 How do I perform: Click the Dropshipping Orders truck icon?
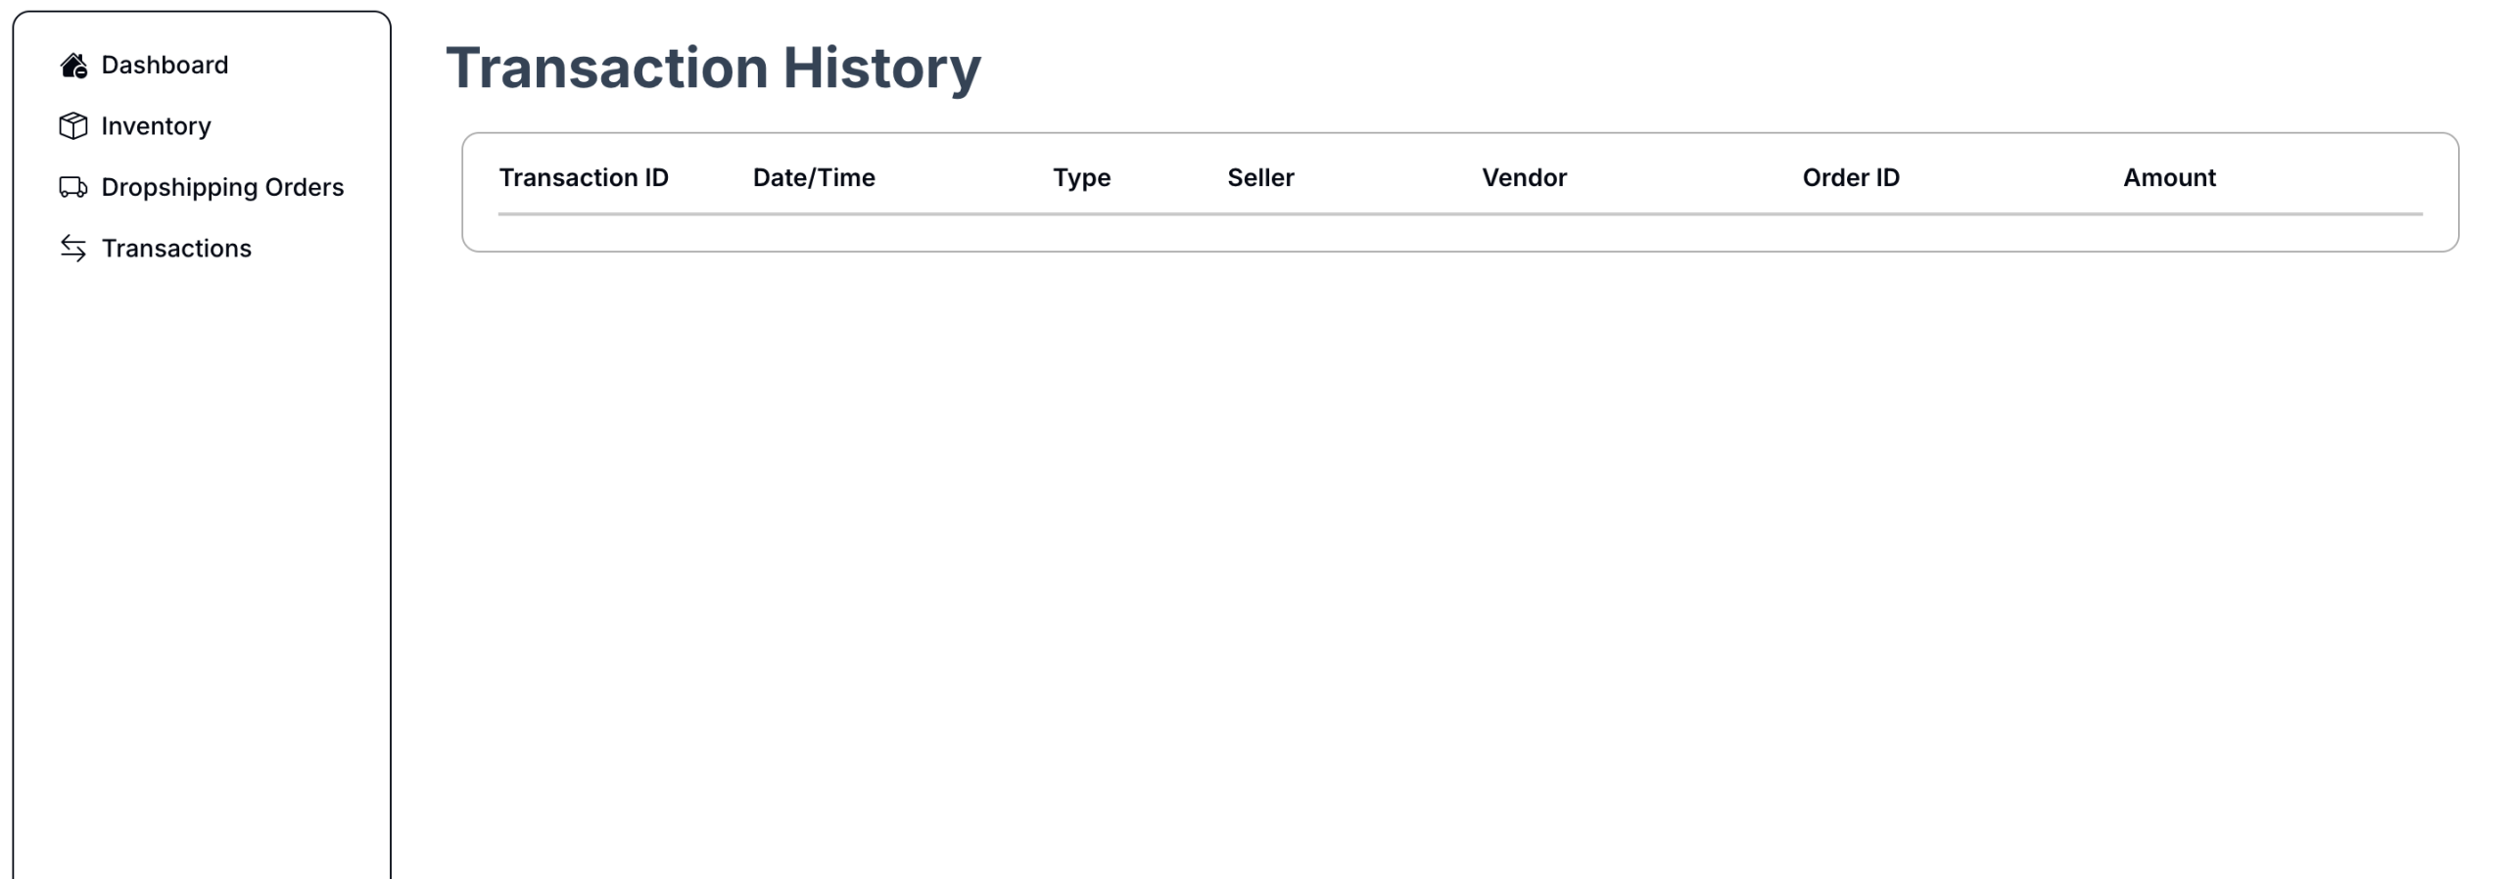pos(73,187)
